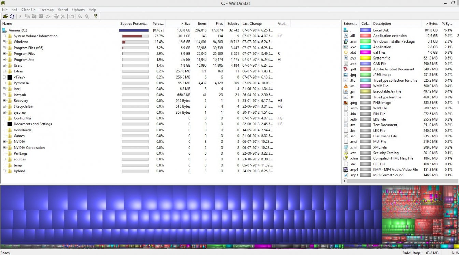Expand the ProgramData folder node
This screenshot has height=255, width=459.
coord(4,60)
